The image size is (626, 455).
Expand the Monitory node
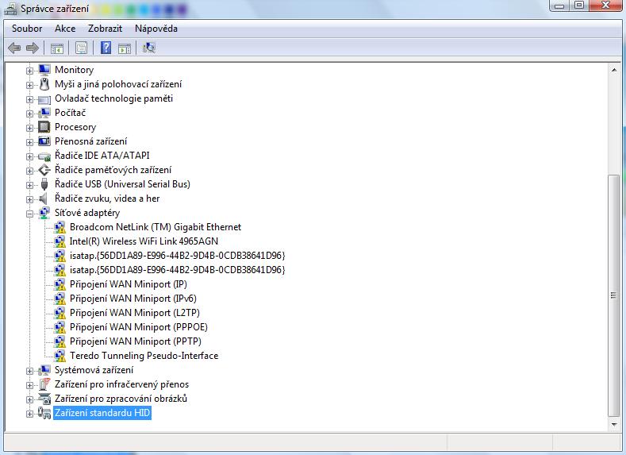point(30,70)
